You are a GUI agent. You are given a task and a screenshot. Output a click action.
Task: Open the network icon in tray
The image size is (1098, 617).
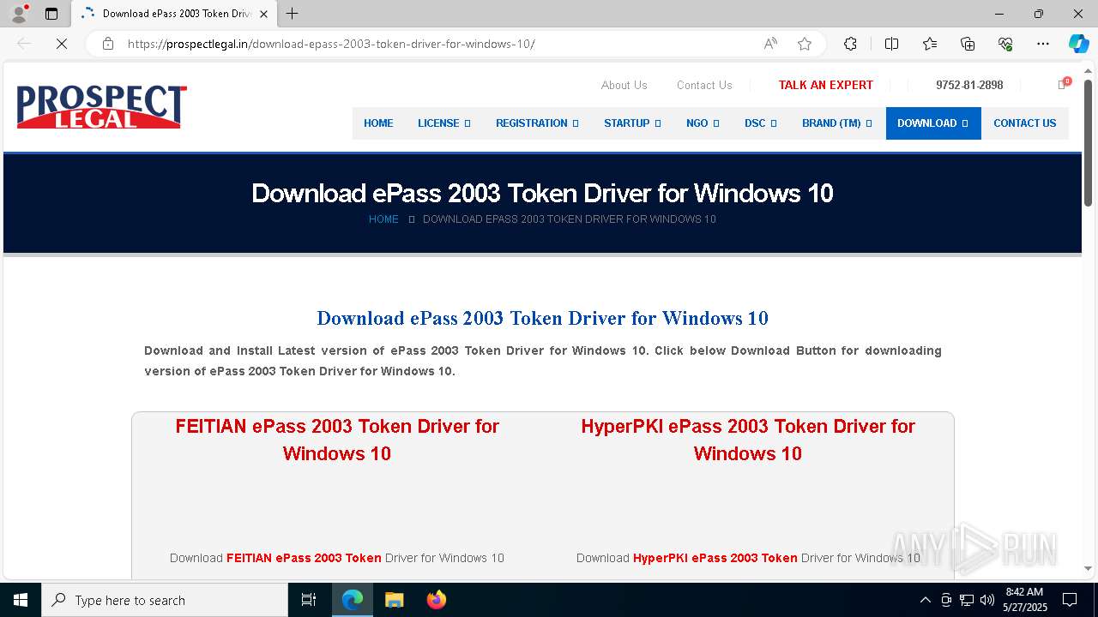click(967, 600)
